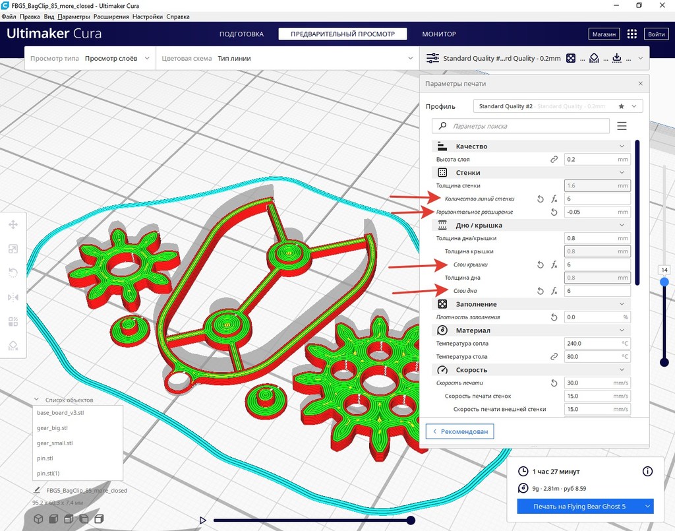
Task: Open the Цветовая схема dropdown
Action: pos(287,59)
